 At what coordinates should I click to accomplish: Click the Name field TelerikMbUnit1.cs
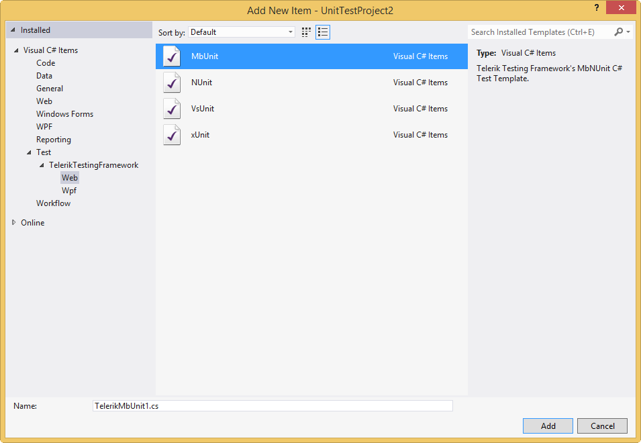273,406
